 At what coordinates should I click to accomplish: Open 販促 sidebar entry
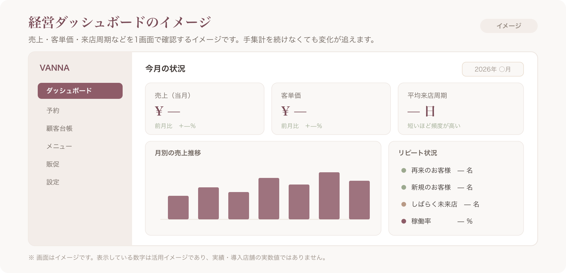tap(53, 164)
